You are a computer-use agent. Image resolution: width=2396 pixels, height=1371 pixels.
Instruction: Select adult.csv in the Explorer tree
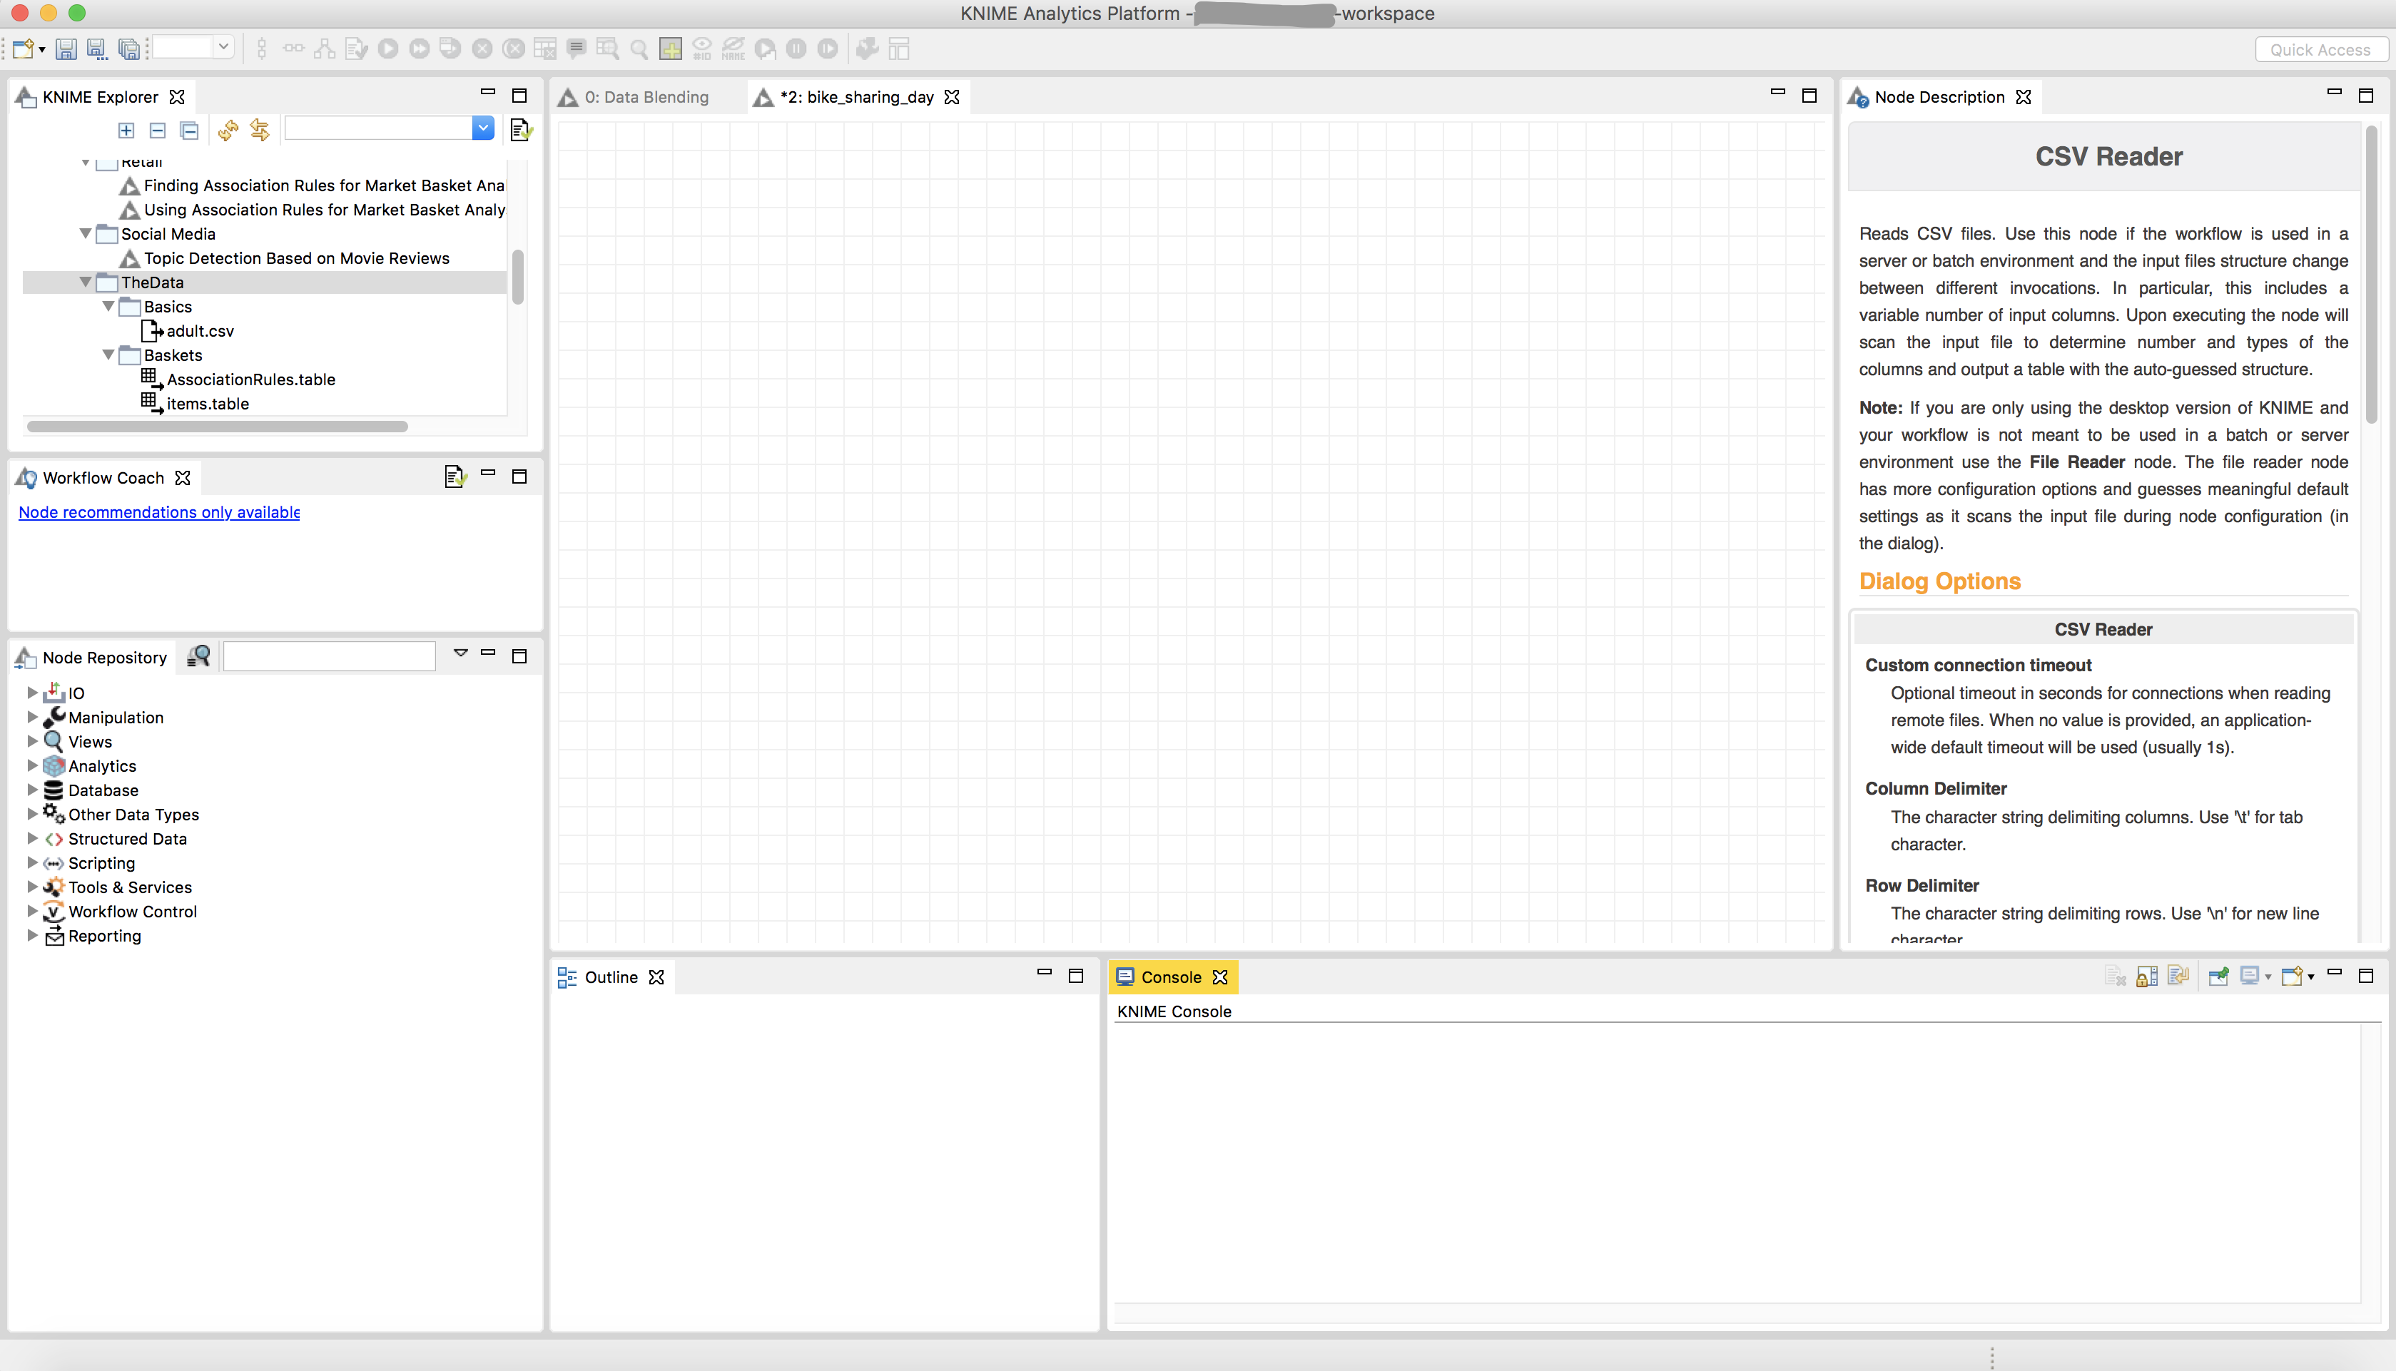pyautogui.click(x=200, y=330)
